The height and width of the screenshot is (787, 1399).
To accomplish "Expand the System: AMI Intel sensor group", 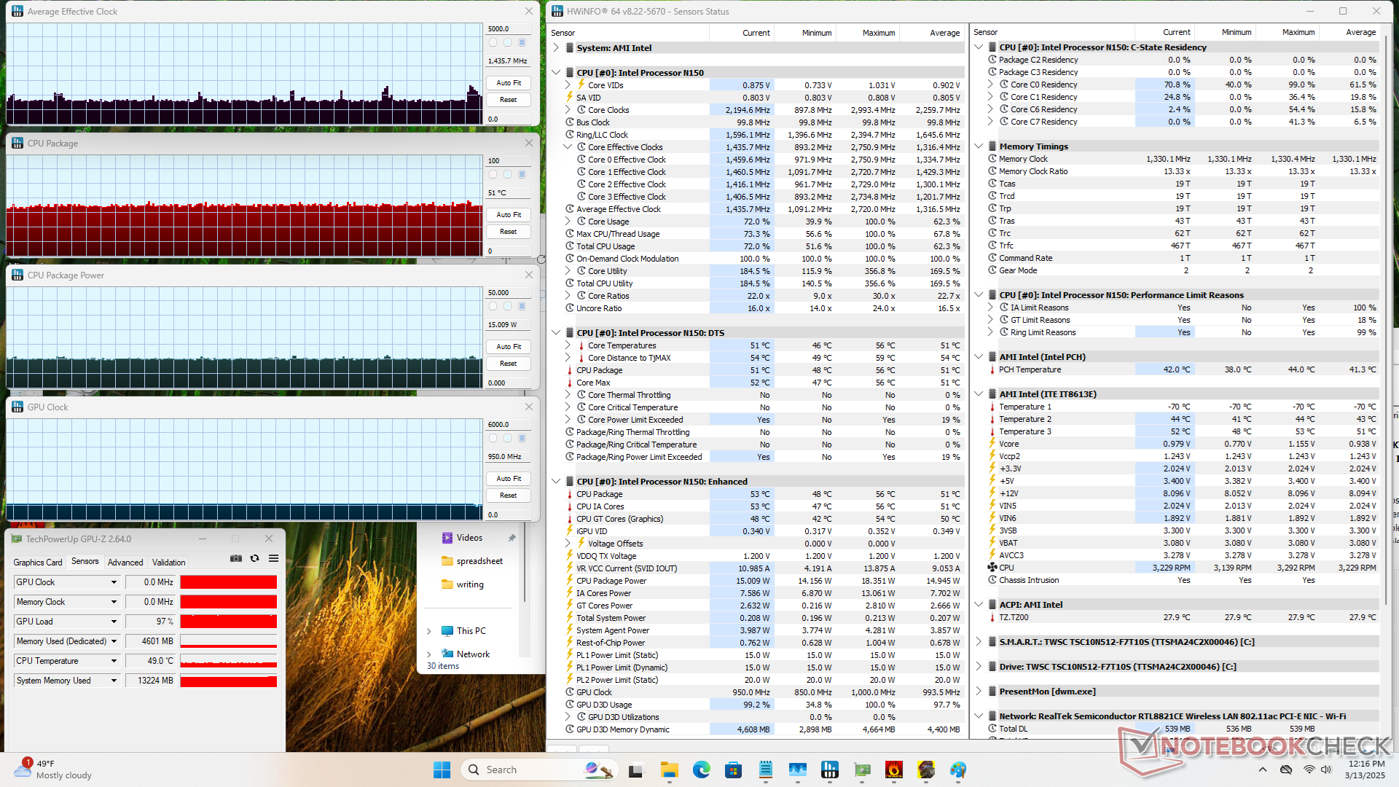I will click(556, 48).
